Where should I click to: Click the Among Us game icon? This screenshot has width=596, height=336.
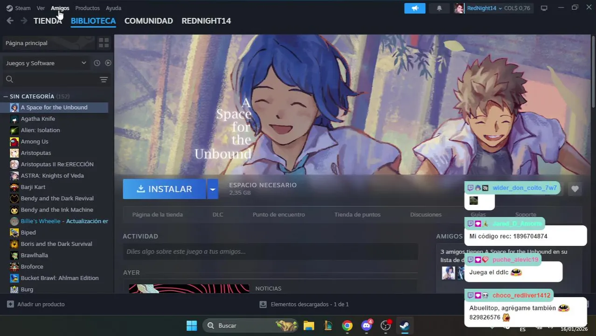pyautogui.click(x=14, y=141)
